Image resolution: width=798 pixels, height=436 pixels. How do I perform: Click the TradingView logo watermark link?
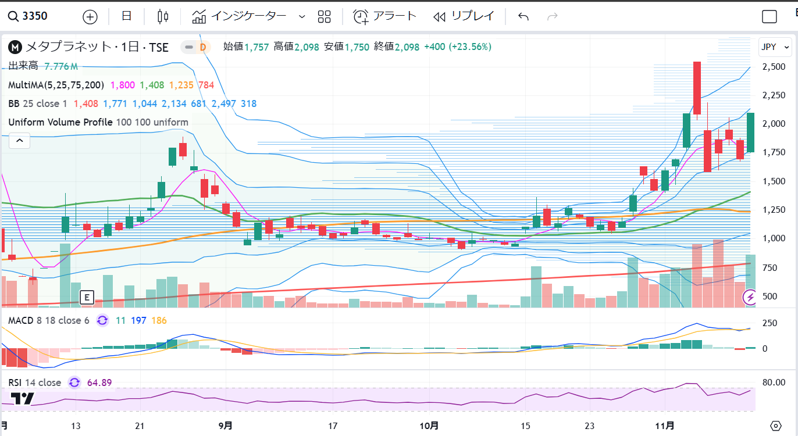24,399
